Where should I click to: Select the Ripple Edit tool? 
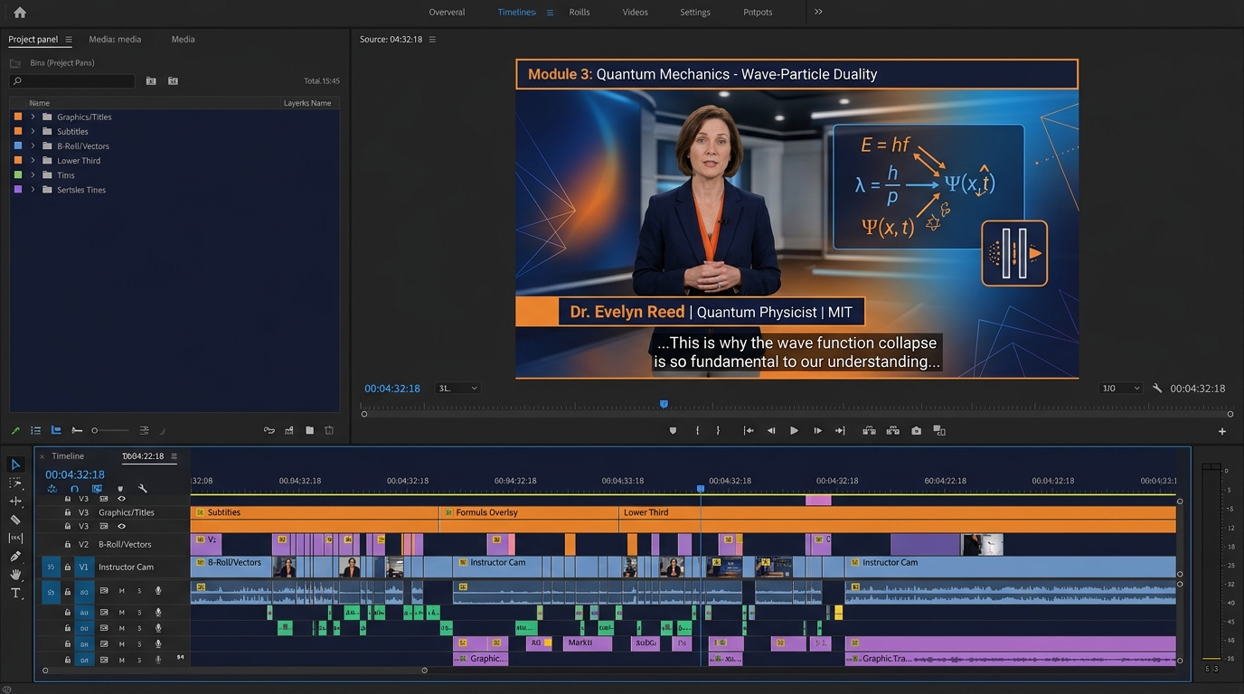tap(15, 502)
